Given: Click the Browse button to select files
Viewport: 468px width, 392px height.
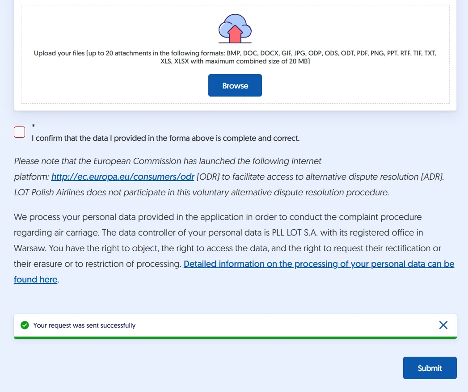Looking at the screenshot, I should tap(235, 85).
